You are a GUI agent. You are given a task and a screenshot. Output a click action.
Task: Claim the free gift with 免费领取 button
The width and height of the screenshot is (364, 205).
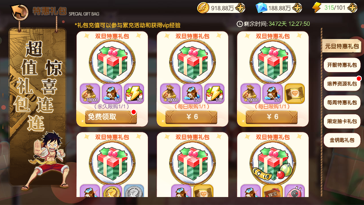point(111,117)
